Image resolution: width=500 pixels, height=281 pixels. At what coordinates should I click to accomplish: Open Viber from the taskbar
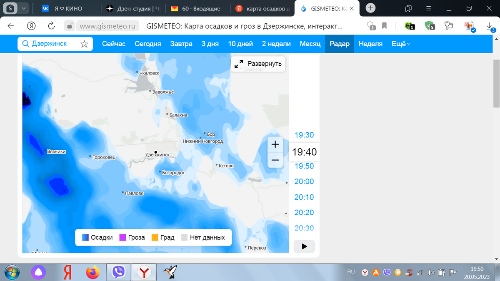[x=119, y=273]
